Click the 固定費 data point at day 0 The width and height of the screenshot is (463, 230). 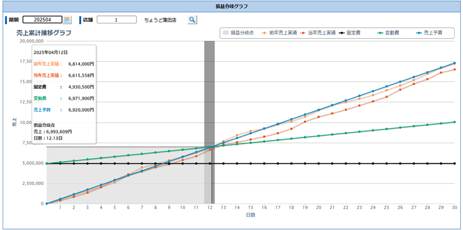click(x=47, y=163)
